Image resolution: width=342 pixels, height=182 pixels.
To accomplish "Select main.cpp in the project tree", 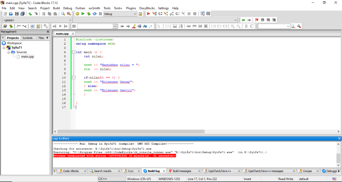I will pyautogui.click(x=27, y=57).
